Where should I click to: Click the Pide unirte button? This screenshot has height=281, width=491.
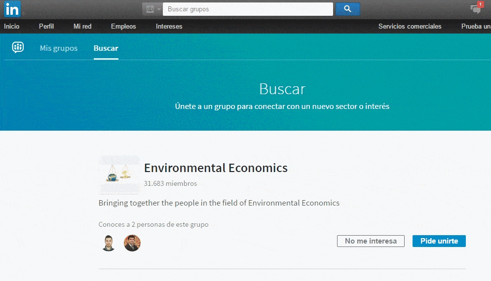coord(439,241)
